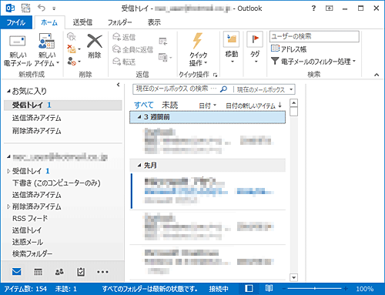The height and width of the screenshot is (295, 385).
Task: Select favorites 受信トレイ folder
Action: pos(63,105)
